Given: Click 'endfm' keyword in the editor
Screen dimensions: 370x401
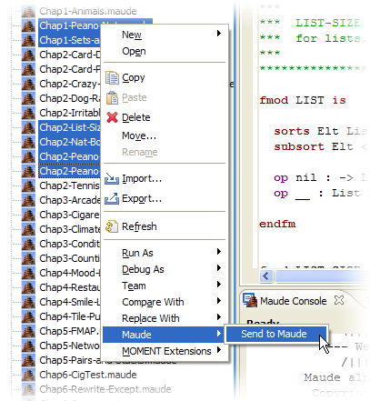Looking at the screenshot, I should pos(277,224).
